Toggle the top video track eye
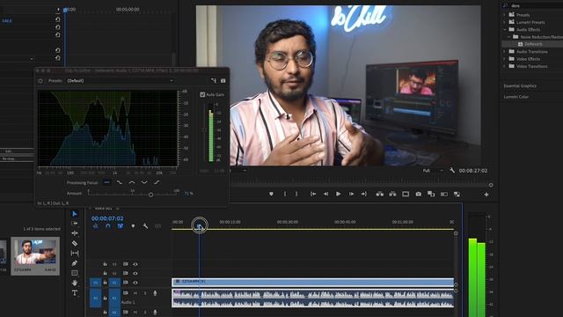 coord(135,264)
